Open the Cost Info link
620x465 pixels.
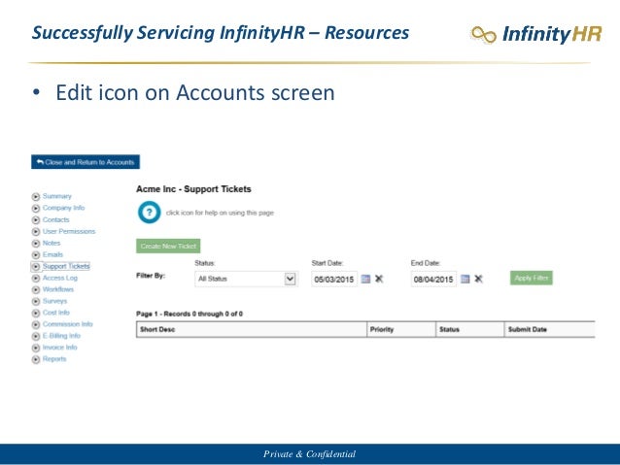[55, 313]
